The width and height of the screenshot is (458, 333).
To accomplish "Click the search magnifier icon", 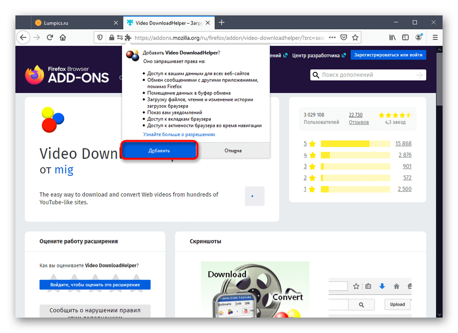I will [316, 75].
